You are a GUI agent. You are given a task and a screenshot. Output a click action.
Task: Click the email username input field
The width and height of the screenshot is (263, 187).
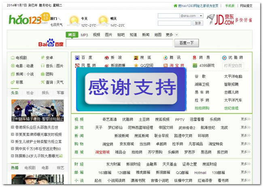click(x=169, y=16)
